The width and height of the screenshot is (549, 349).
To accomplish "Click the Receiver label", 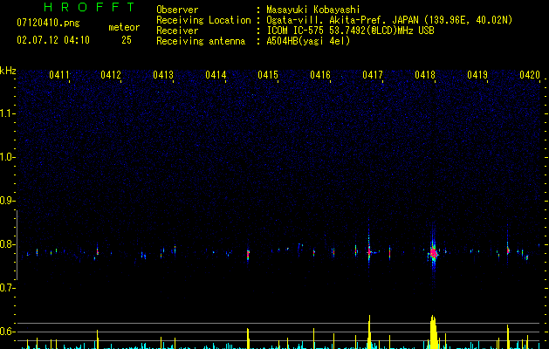I will pyautogui.click(x=177, y=31).
